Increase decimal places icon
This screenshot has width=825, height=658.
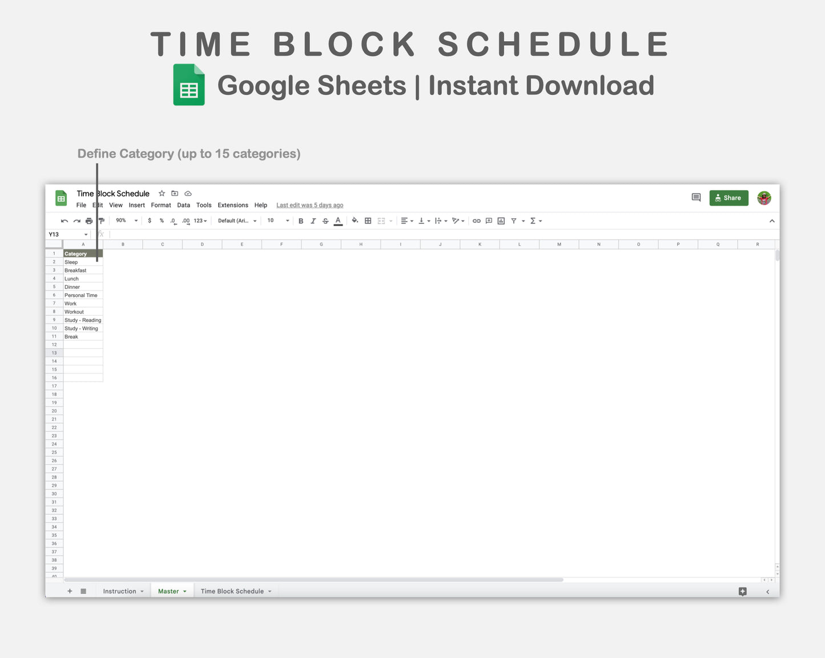186,221
